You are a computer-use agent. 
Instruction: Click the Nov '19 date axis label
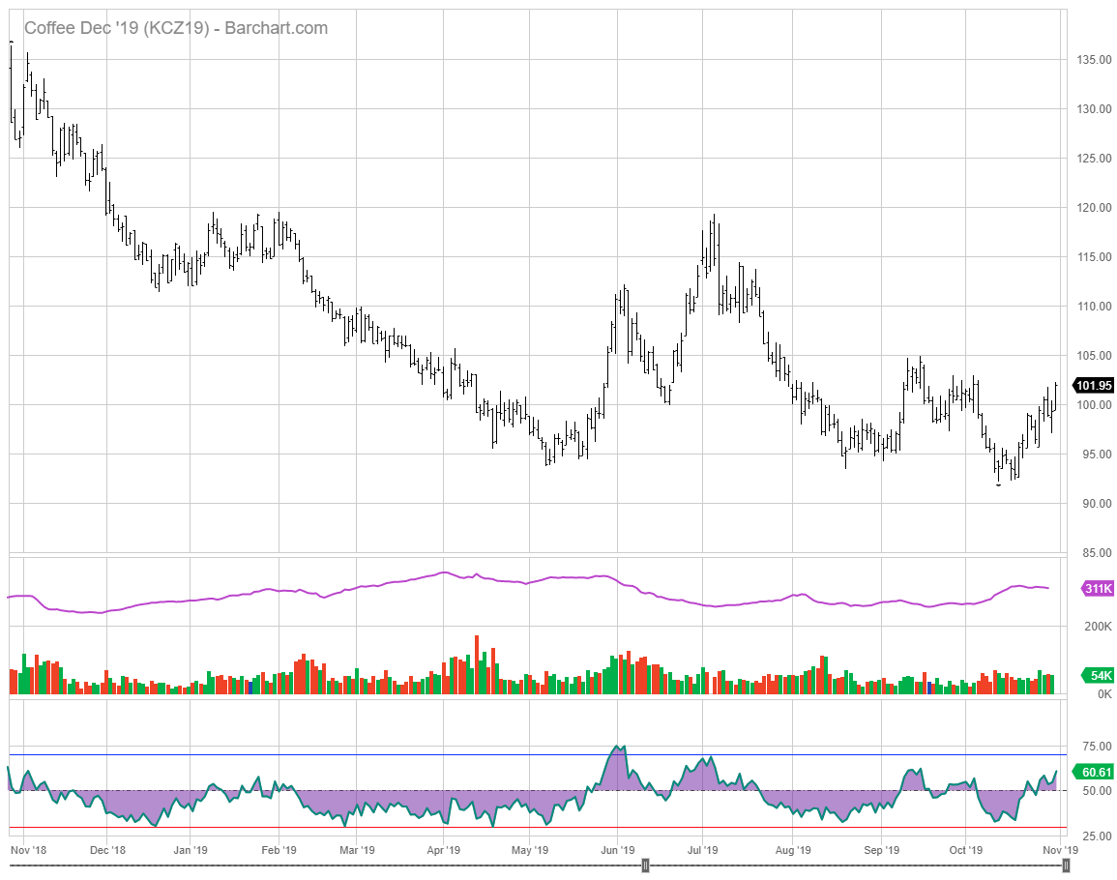point(1061,850)
